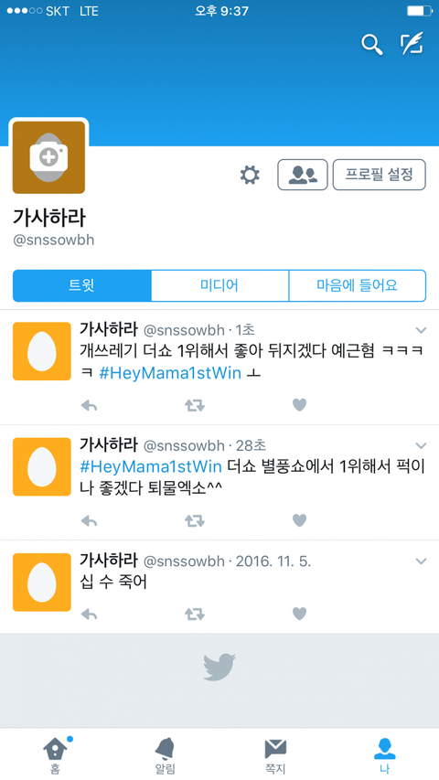Retweet the 28초 tweet about 더쇼 별풍쇼
This screenshot has height=780, width=439.
click(195, 521)
